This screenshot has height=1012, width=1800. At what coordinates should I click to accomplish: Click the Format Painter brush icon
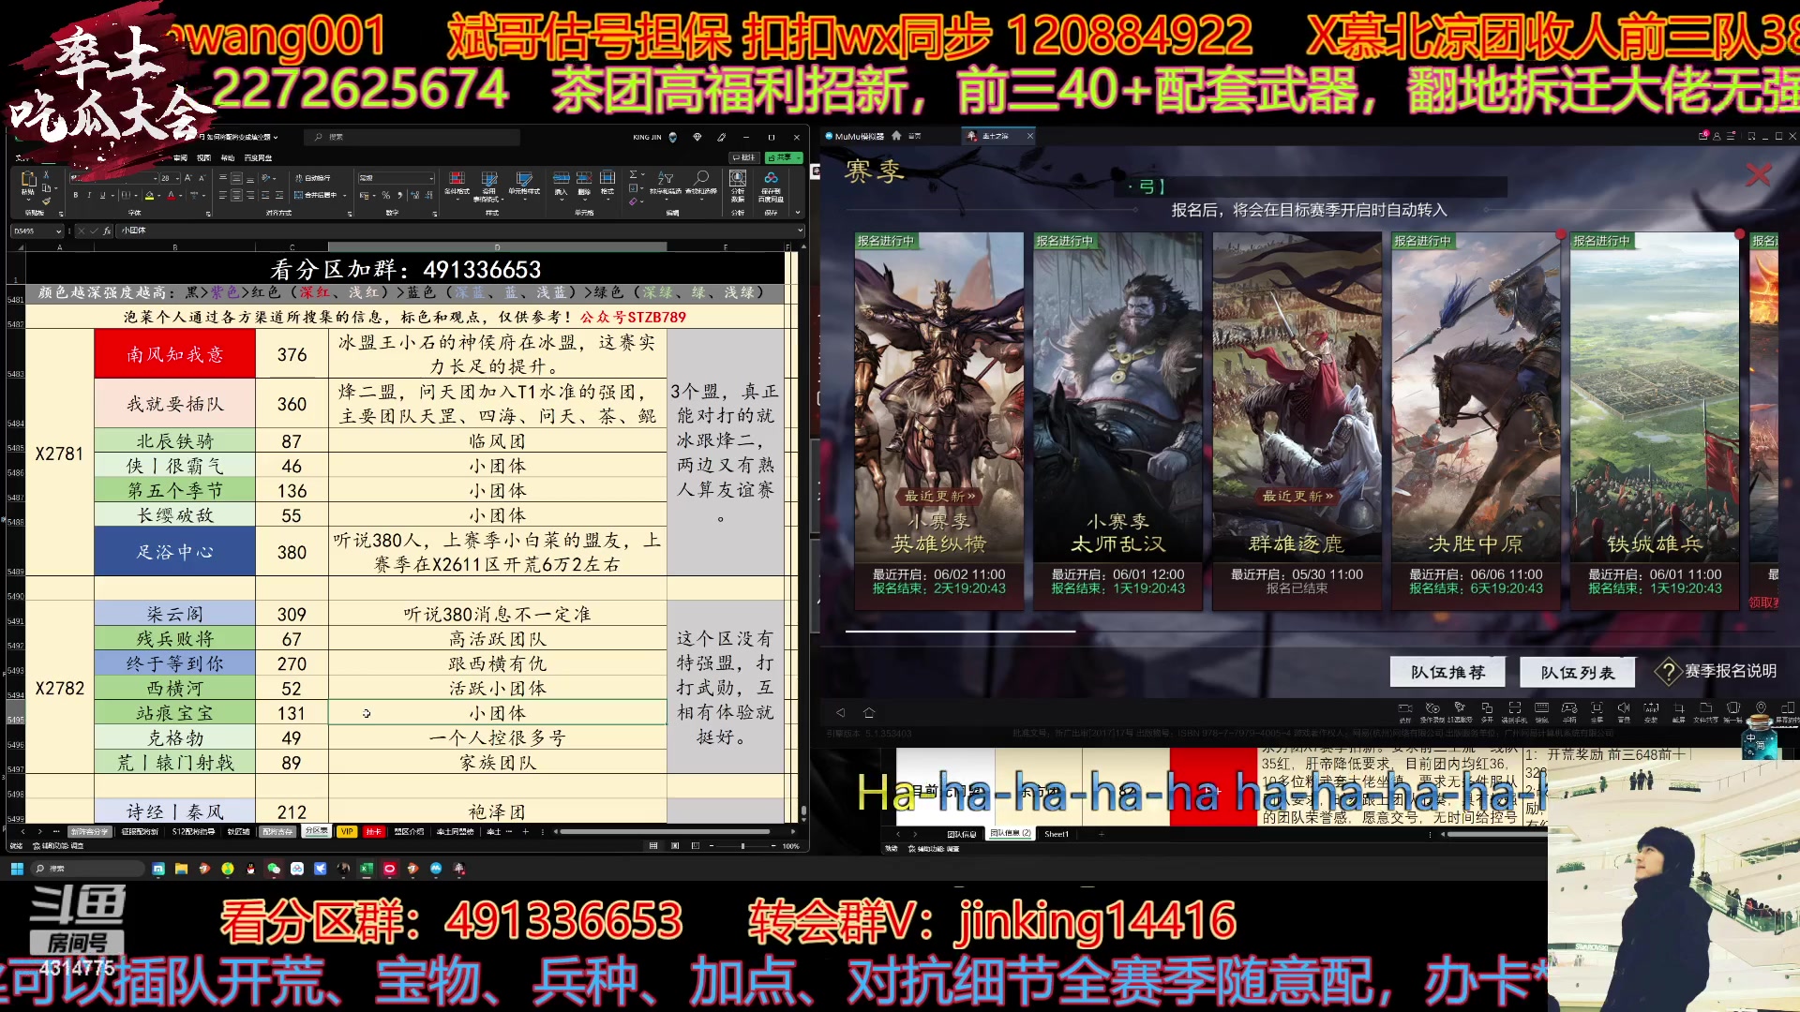pos(46,201)
